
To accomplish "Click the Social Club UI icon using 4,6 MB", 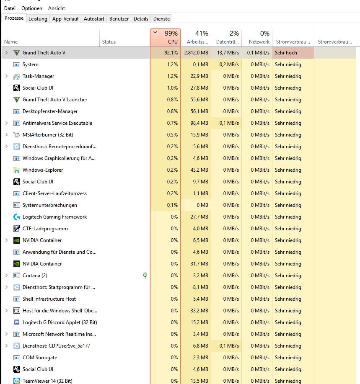I will pos(16,369).
